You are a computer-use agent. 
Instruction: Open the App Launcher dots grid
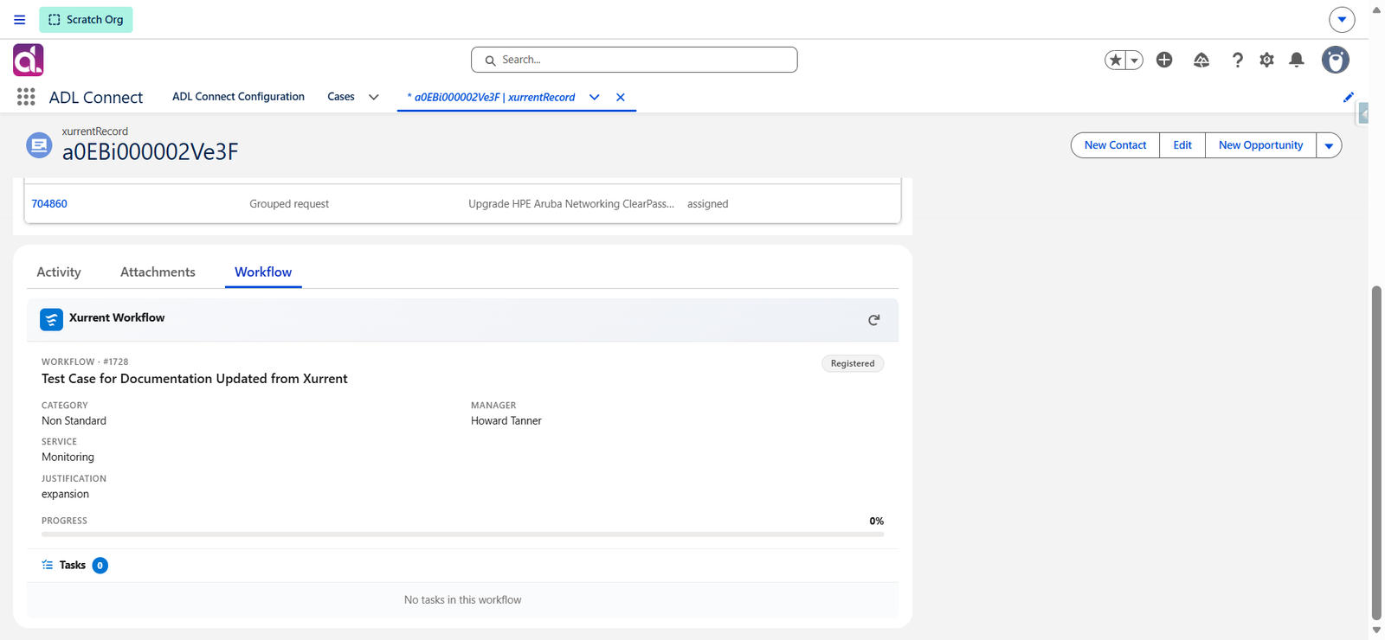(x=26, y=97)
